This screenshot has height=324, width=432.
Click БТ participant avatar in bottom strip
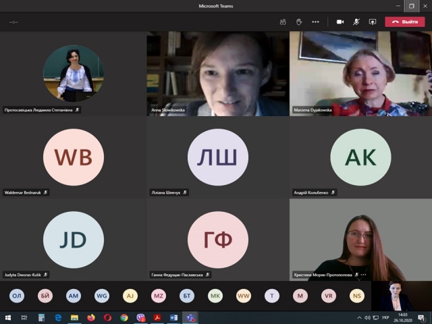[187, 296]
